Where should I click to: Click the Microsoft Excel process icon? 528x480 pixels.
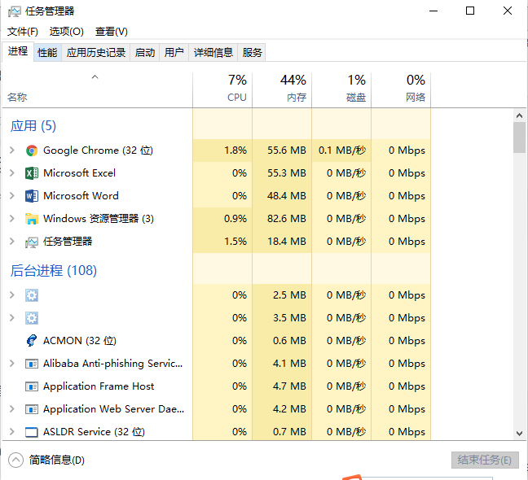coord(32,173)
